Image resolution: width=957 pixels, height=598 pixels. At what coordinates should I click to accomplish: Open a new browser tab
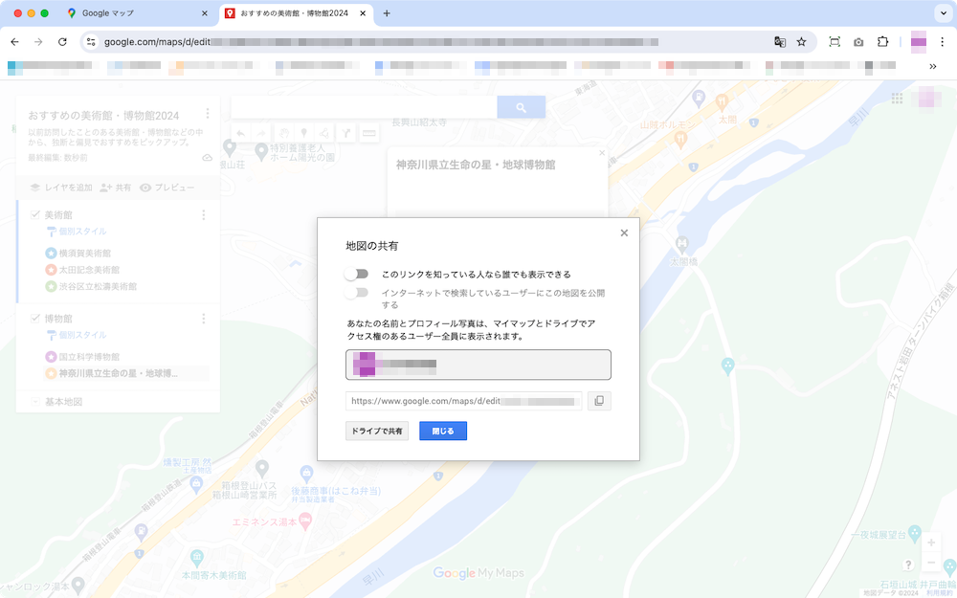pos(387,12)
